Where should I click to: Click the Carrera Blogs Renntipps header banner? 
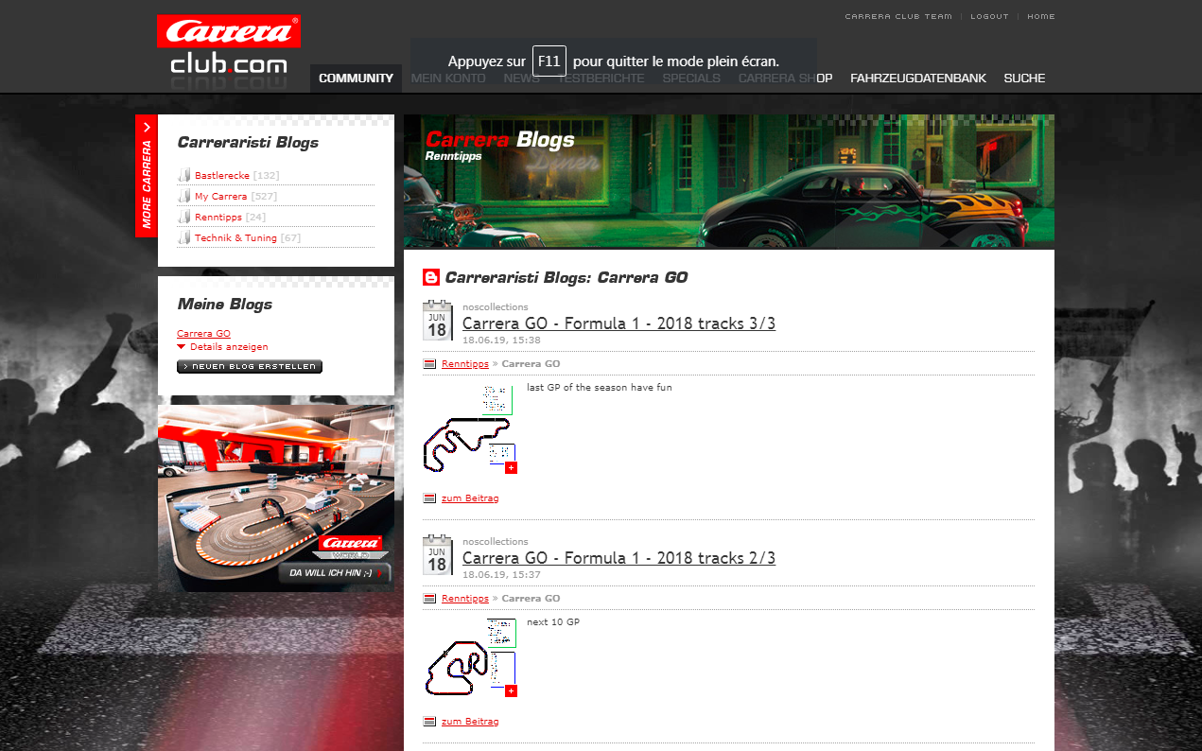(x=729, y=182)
